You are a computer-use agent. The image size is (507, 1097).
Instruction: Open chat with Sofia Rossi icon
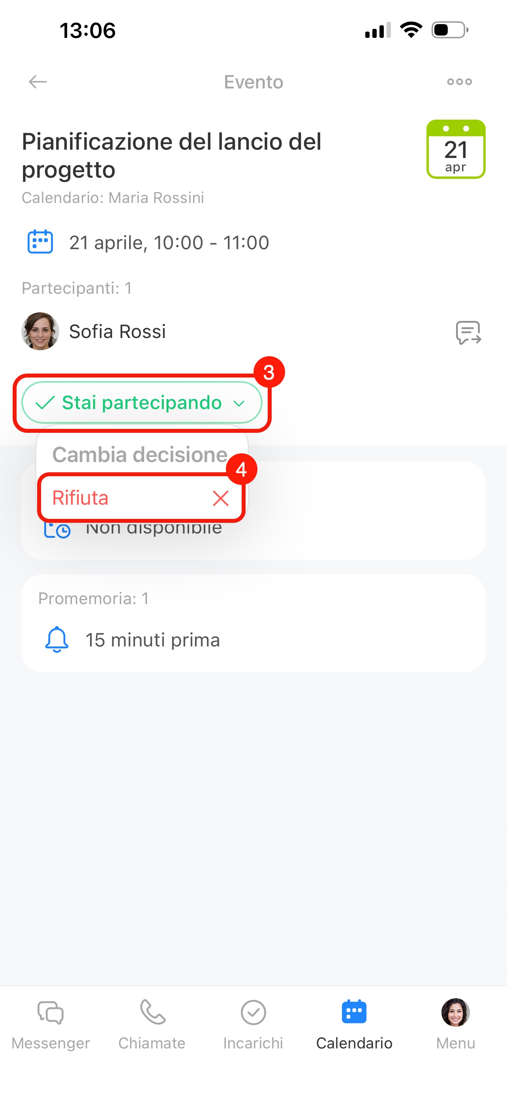468,332
